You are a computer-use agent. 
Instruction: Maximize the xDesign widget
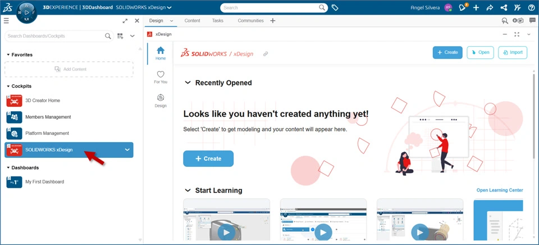(517, 34)
